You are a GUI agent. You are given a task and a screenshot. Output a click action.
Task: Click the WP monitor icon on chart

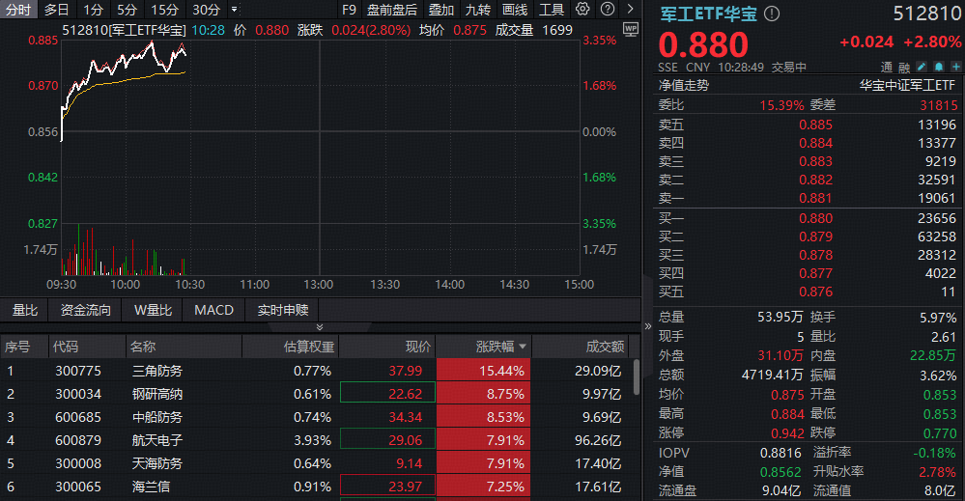coord(630,29)
